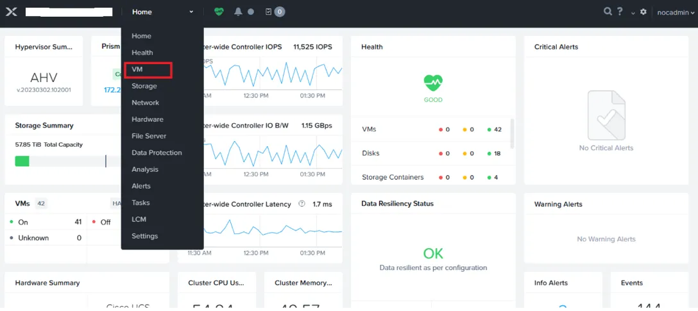Screen dimensions: 698x311
Task: Open the Storage Containers health row
Action: click(x=433, y=177)
